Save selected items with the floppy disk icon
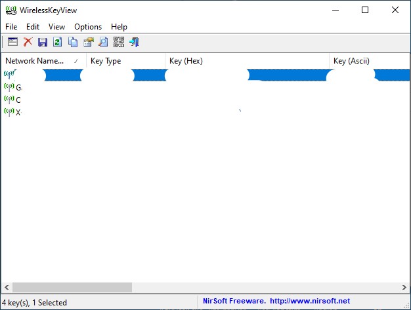 (43, 42)
